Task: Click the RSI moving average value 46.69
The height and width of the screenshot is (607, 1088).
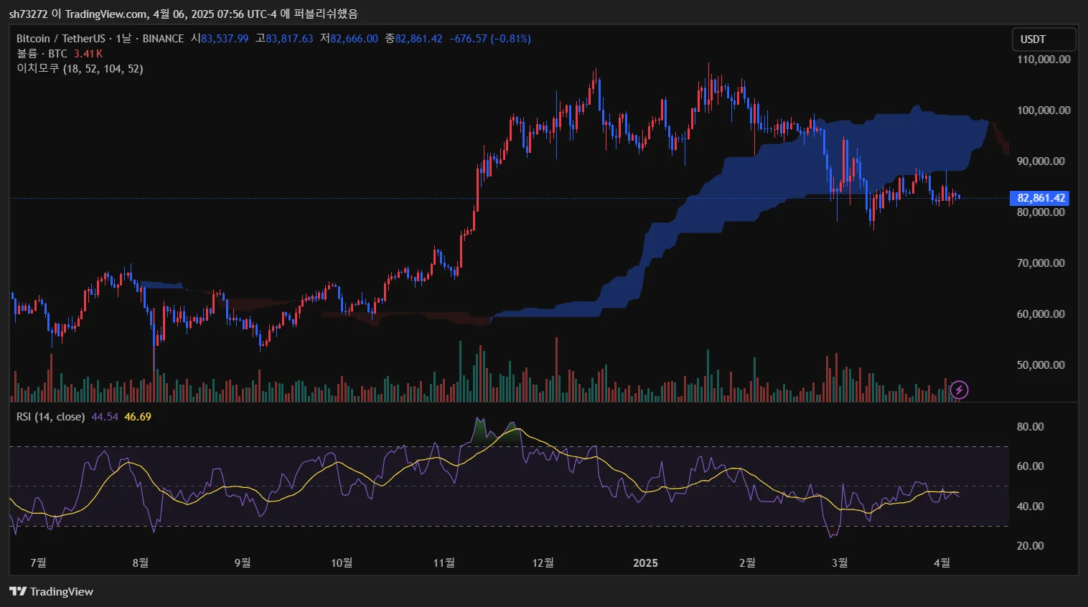Action: click(138, 417)
